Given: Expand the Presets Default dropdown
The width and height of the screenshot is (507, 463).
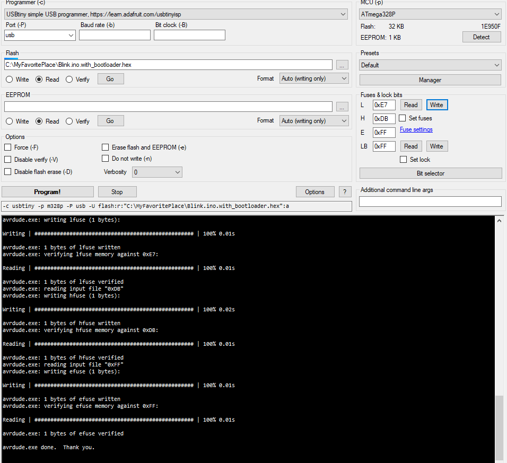Looking at the screenshot, I should point(430,65).
